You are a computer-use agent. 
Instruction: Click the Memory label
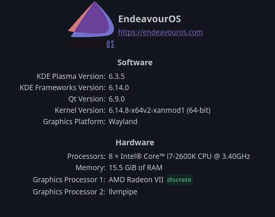coord(91,168)
